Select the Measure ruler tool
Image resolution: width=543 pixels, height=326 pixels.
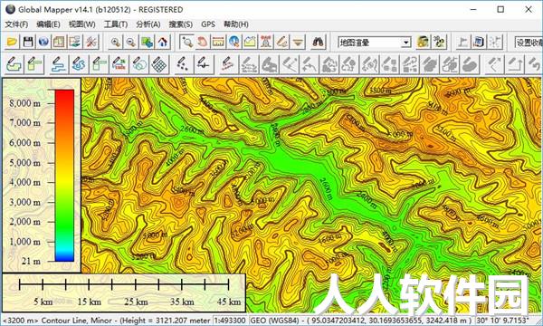pos(218,43)
